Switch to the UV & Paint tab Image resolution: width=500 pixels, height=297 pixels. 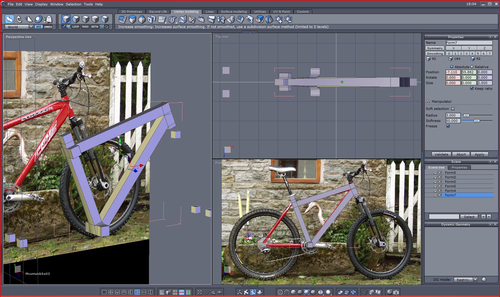point(282,12)
